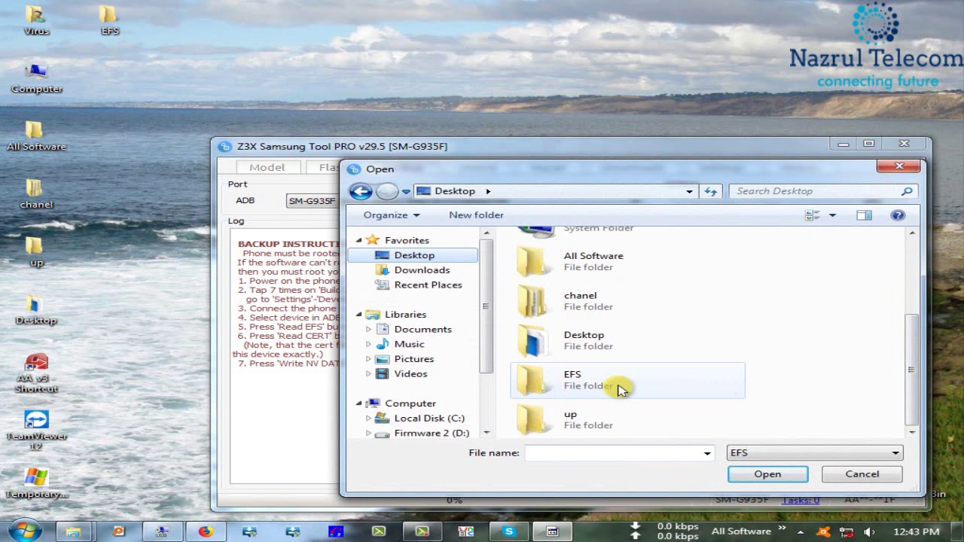
Task: Open the up desktop folder
Action: point(36,252)
